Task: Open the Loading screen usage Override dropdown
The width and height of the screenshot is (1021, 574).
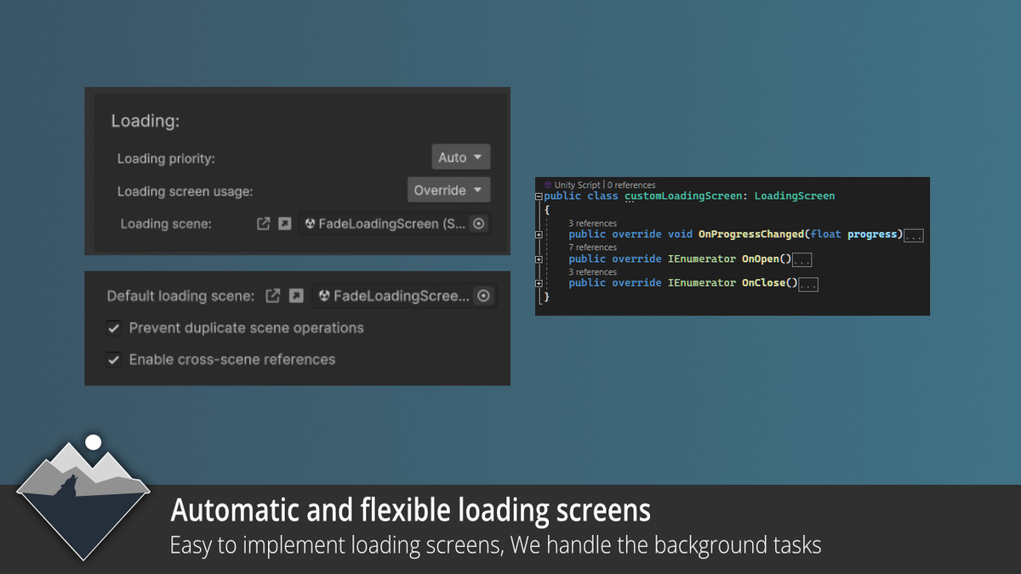Action: [x=448, y=190]
